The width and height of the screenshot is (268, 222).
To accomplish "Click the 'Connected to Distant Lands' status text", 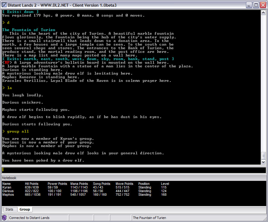I will pos(29,218).
